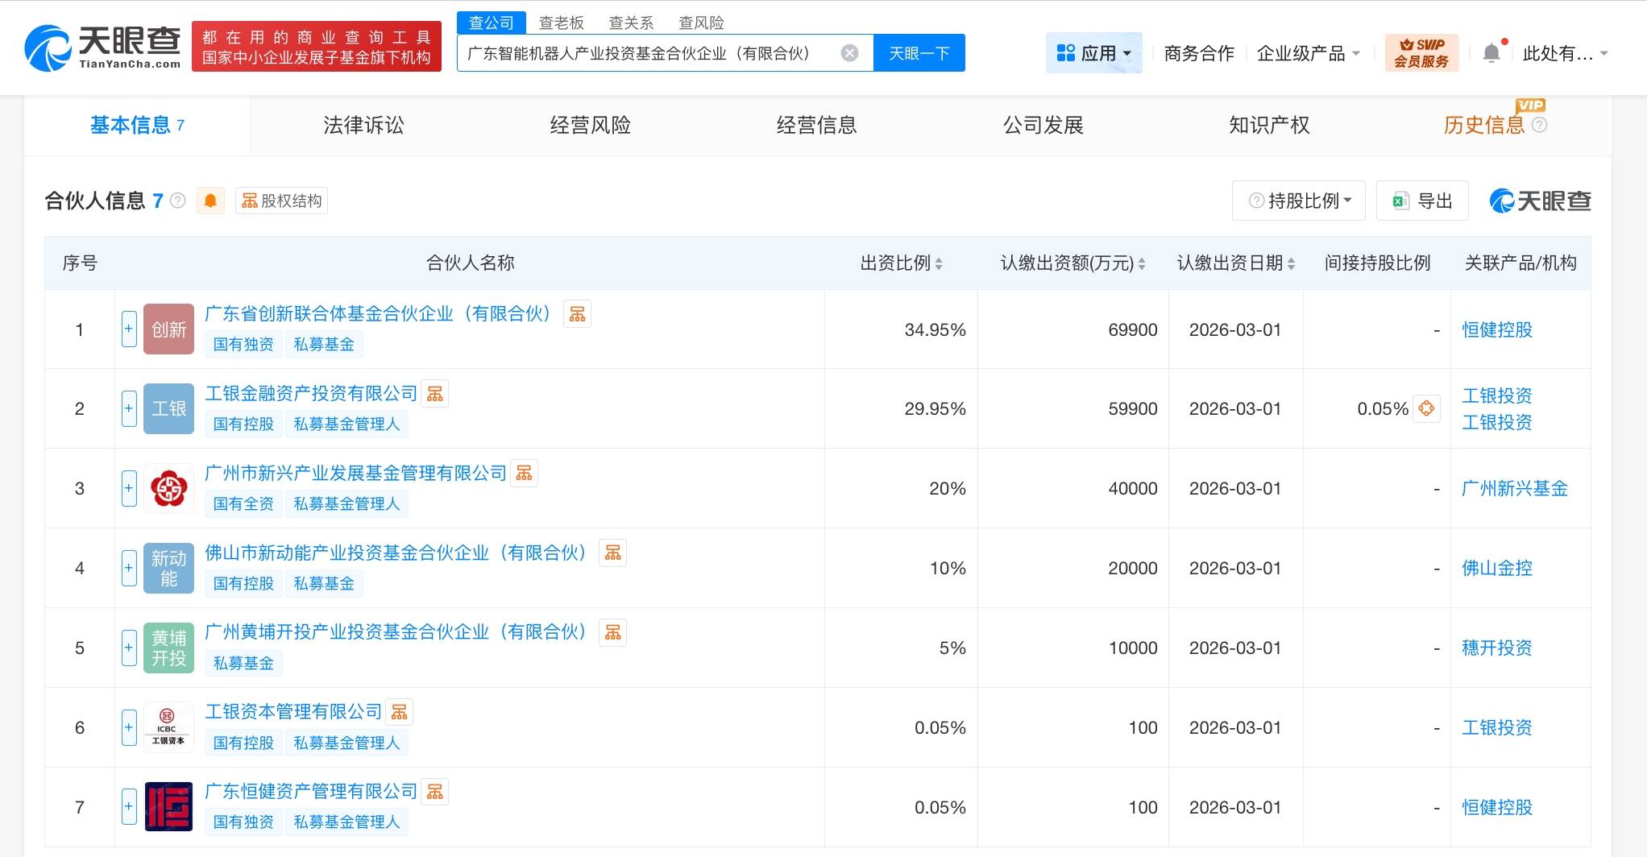This screenshot has height=857, width=1647.
Task: Click the TianYanCha logo in the header
Action: [103, 47]
